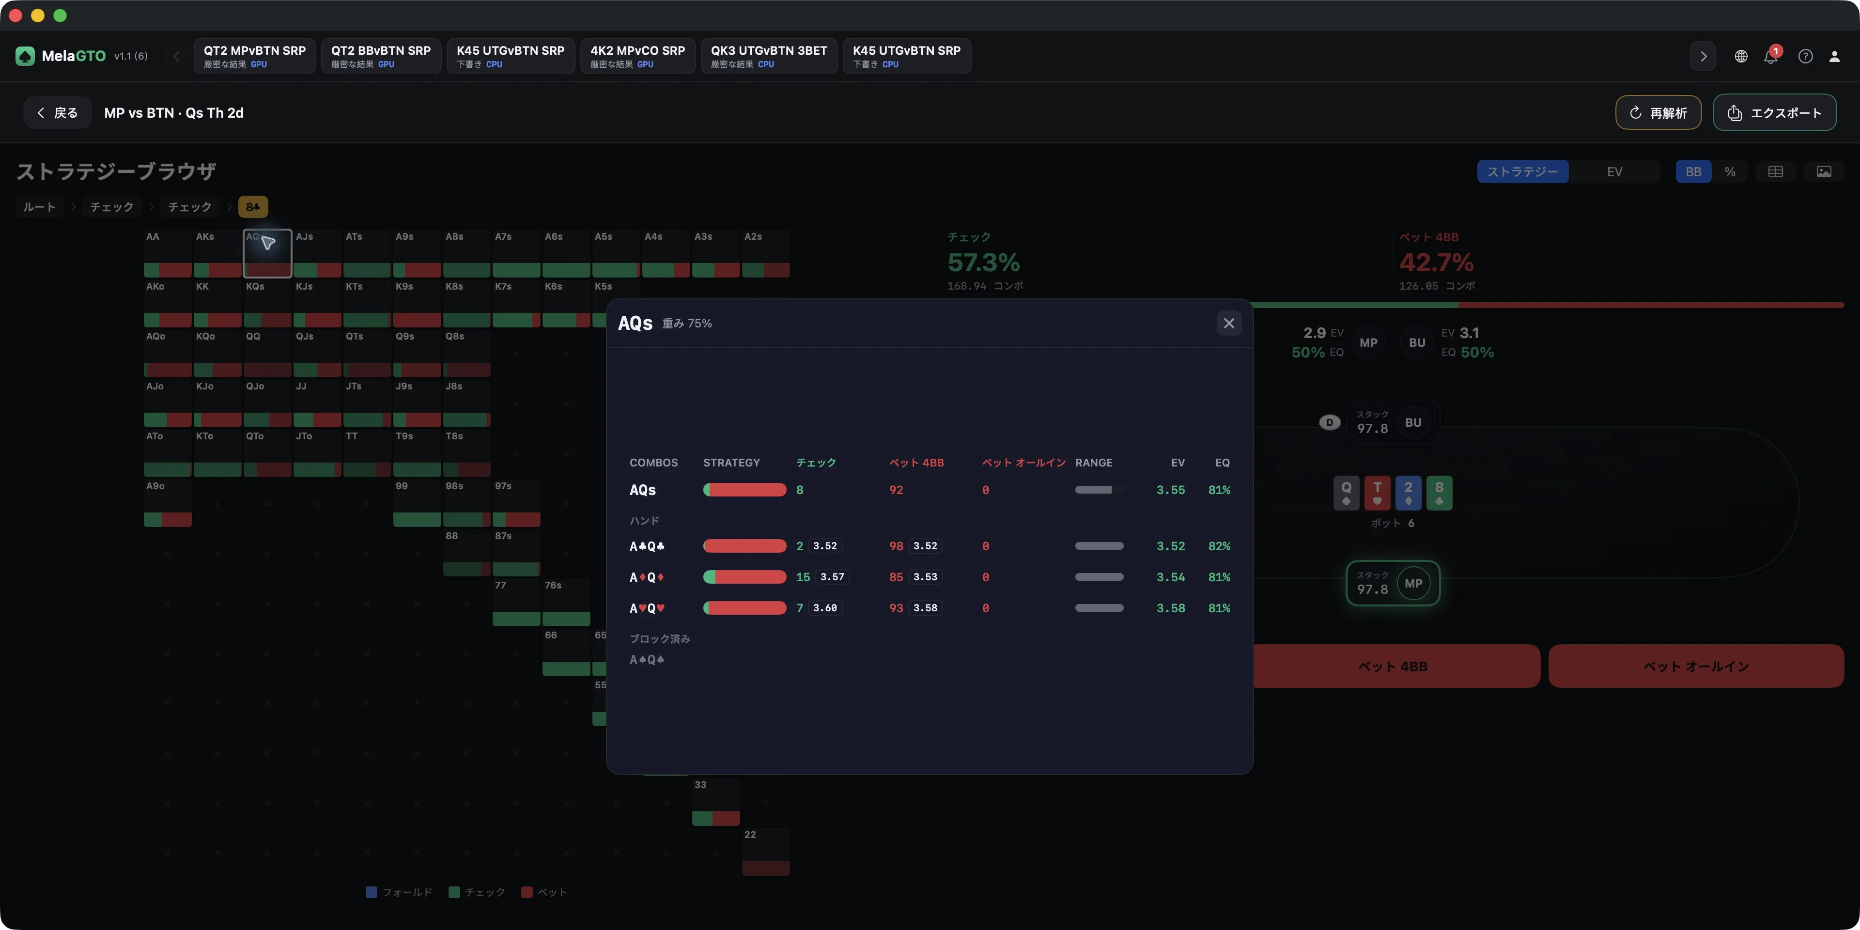This screenshot has height=930, width=1860.
Task: Switch to the table view icon
Action: tap(1776, 172)
